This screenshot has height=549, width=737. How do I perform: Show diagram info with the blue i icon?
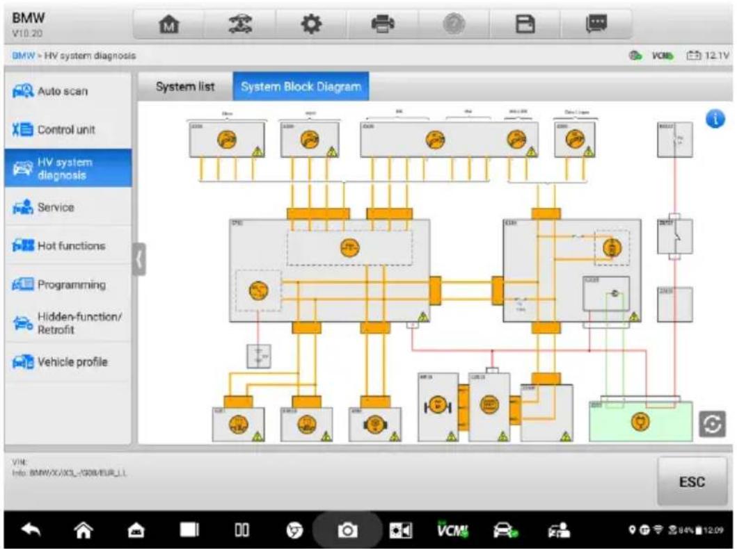[715, 120]
